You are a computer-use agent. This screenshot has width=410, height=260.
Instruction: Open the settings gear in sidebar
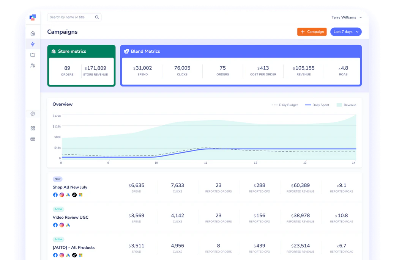(x=33, y=114)
